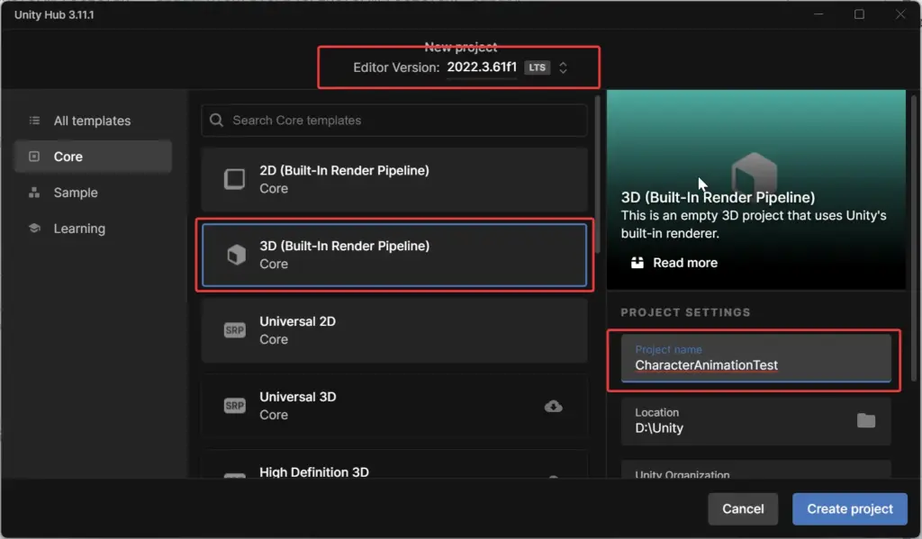Click the Universal 3D SRP icon
Image resolution: width=922 pixels, height=539 pixels.
[235, 406]
